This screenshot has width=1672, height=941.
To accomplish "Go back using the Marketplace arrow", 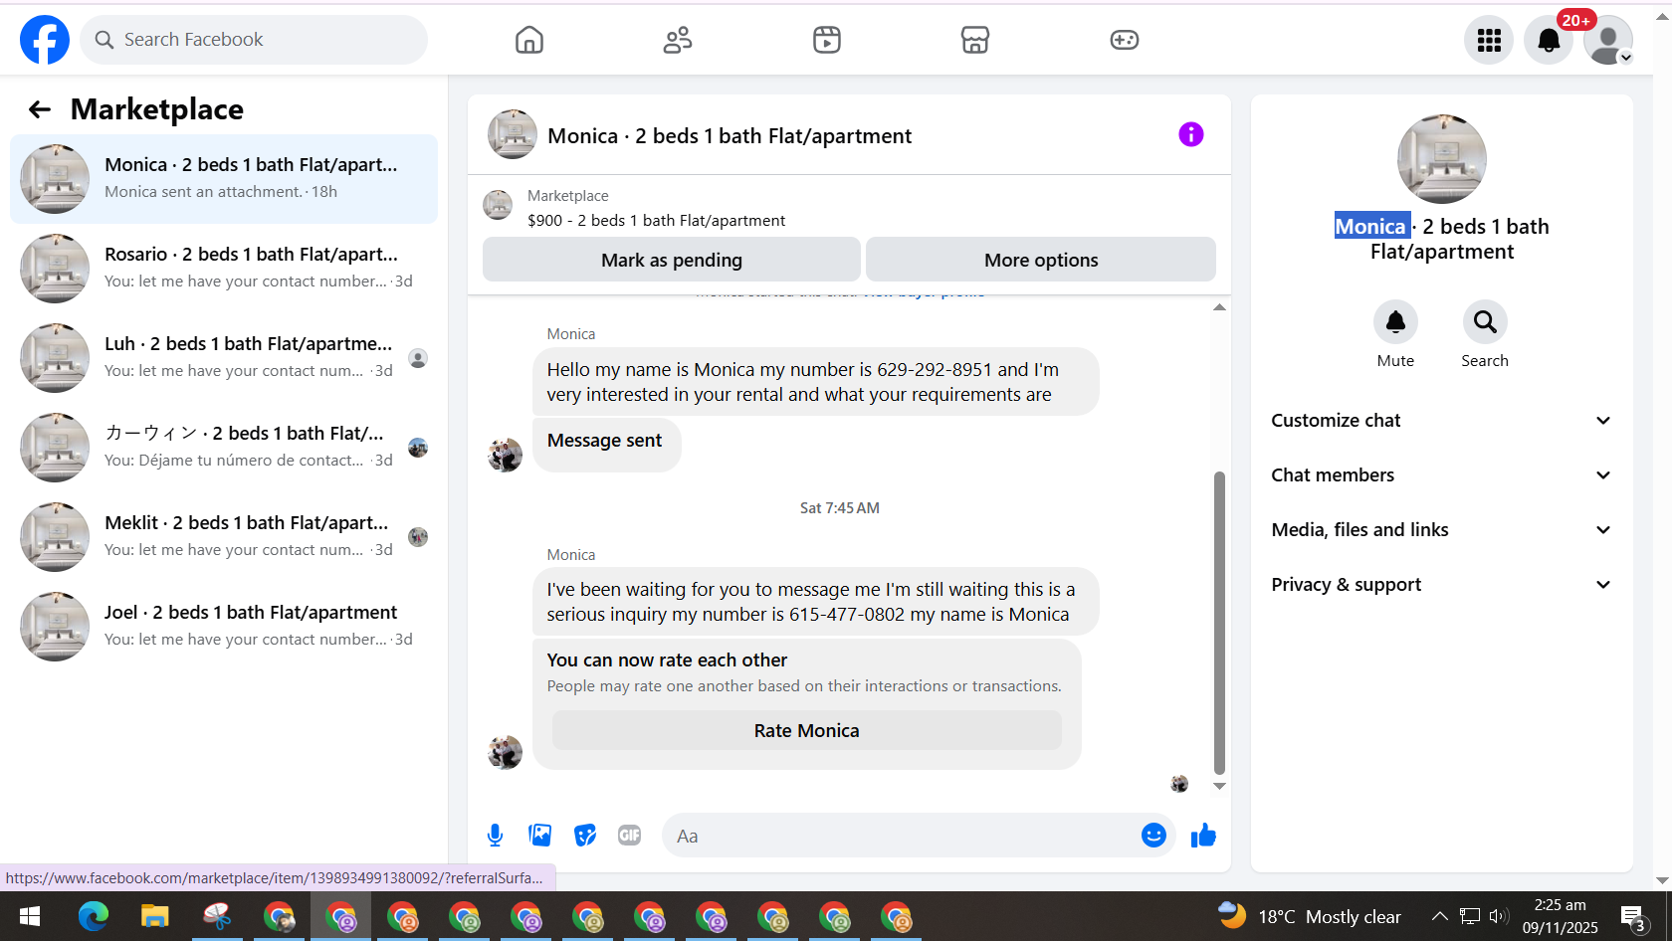I will point(40,109).
